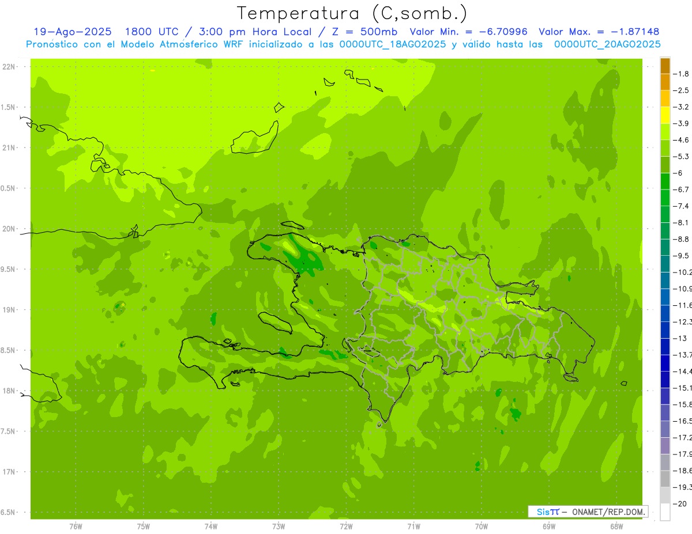The width and height of the screenshot is (692, 534).
Task: Click 'Modelo Atmosferico WRF' in subtitle
Action: coord(180,44)
